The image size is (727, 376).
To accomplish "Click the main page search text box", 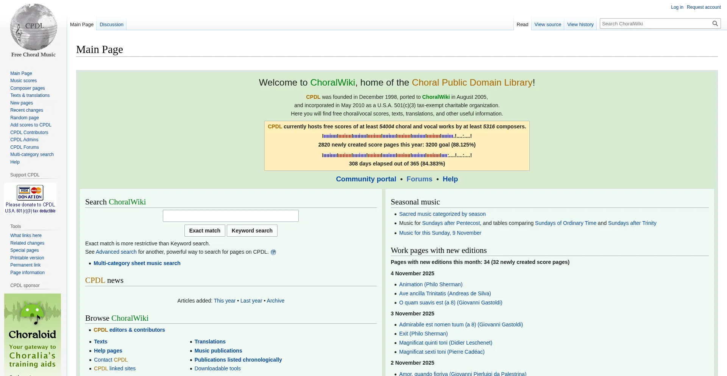I will [231, 216].
